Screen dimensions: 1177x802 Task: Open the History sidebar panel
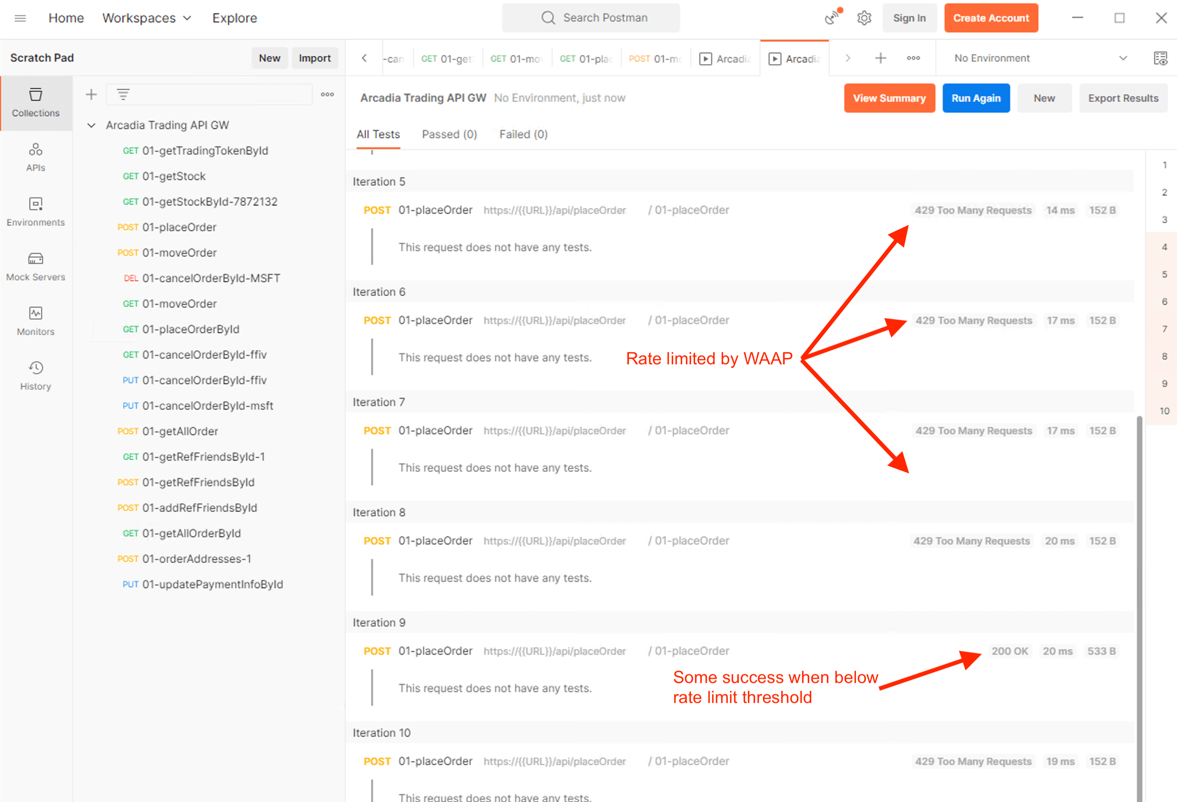[x=35, y=376]
